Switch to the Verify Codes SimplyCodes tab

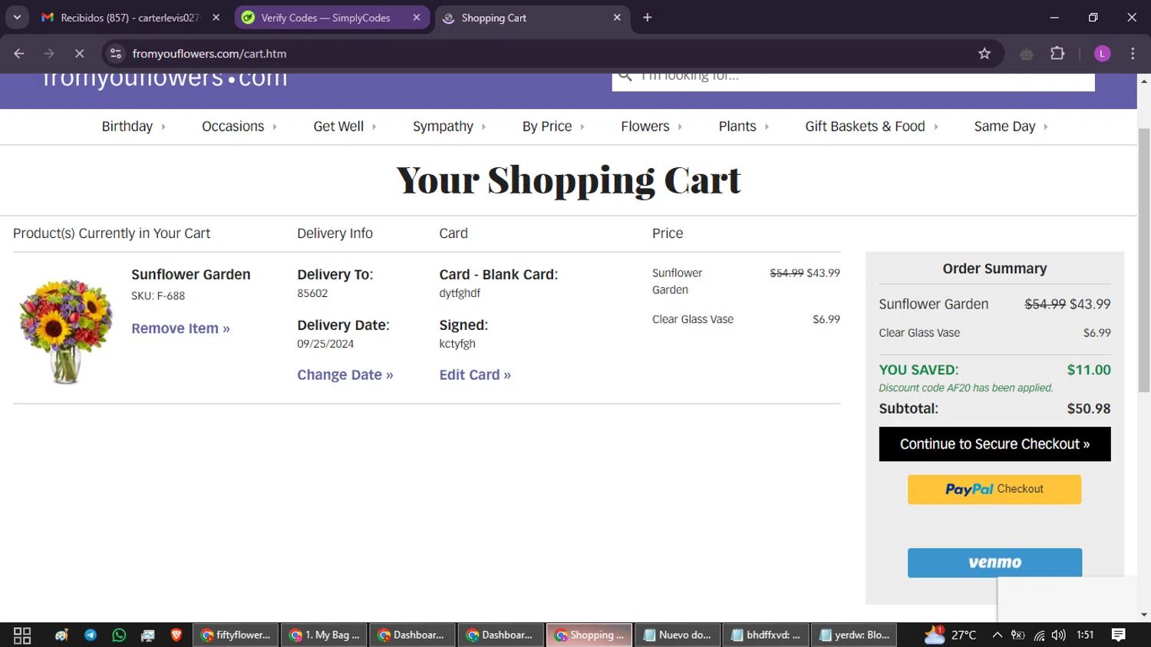pos(325,18)
